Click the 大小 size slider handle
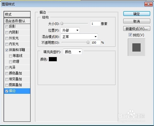 62,24
